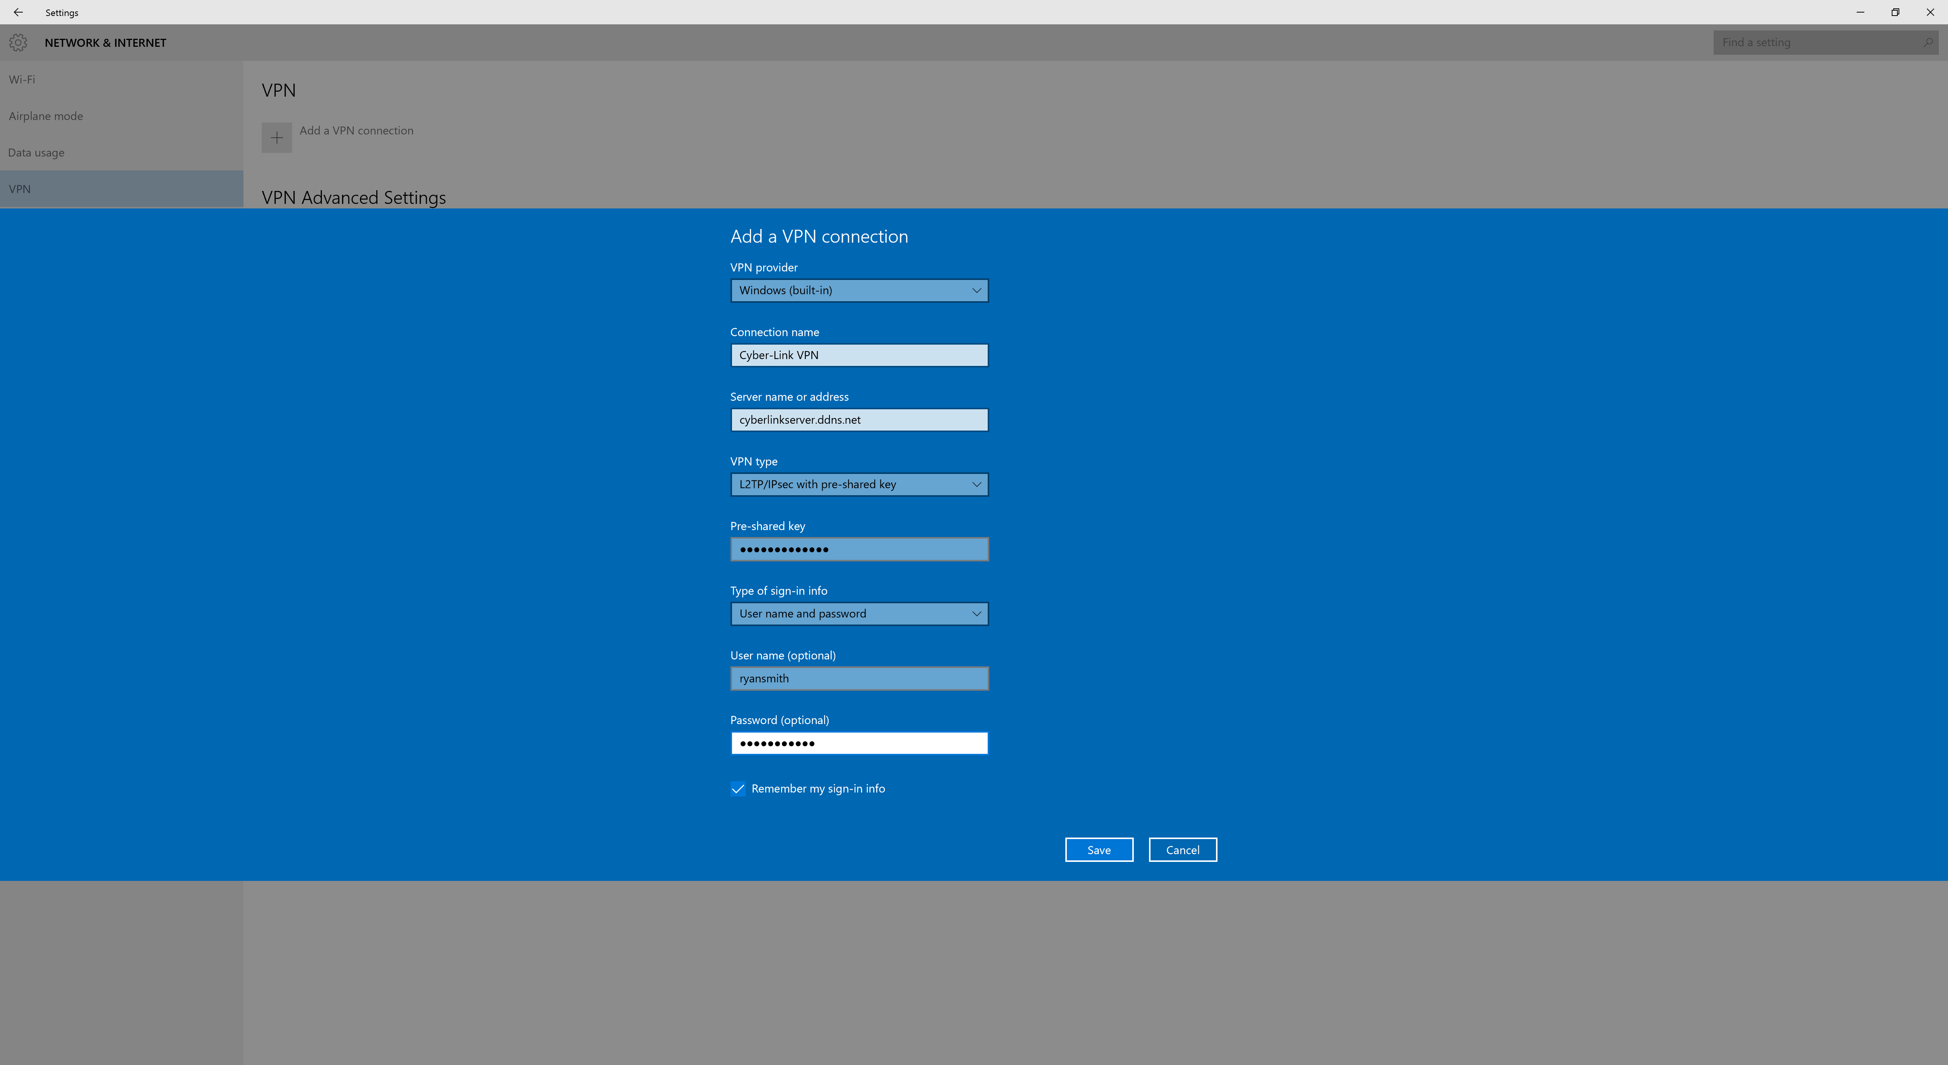Image resolution: width=1948 pixels, height=1065 pixels.
Task: Click the Remember my sign-in info label
Action: (818, 788)
